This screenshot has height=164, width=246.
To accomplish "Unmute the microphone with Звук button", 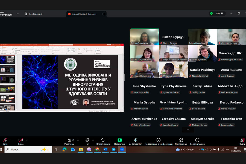I will click(5, 140).
